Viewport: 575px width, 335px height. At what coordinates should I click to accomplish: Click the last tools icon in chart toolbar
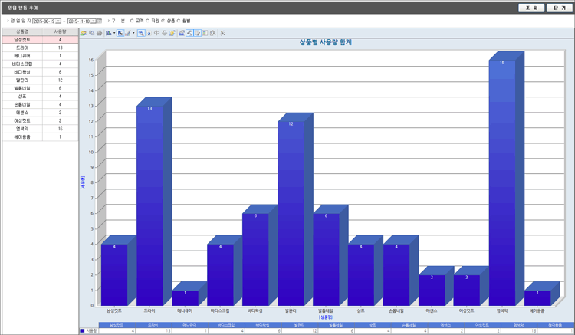pyautogui.click(x=222, y=33)
